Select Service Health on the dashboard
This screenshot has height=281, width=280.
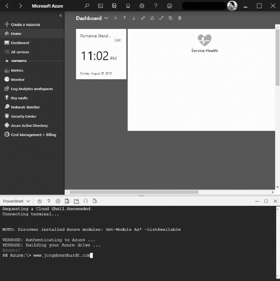point(204,43)
